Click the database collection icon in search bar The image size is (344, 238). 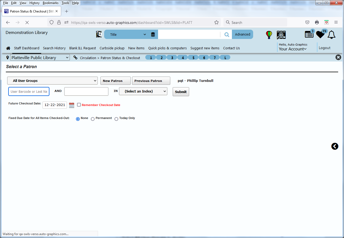pos(153,34)
